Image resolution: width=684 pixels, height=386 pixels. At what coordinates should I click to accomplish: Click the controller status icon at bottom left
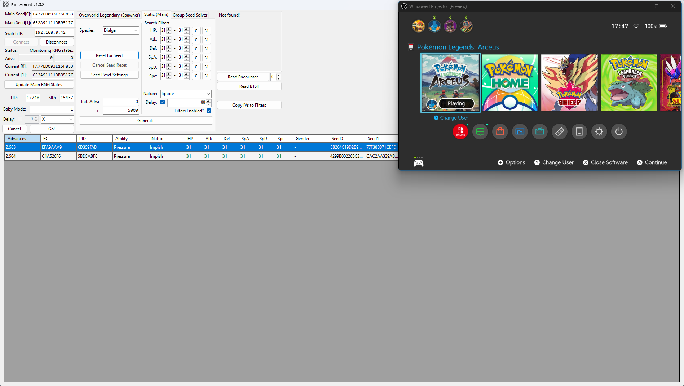(x=418, y=162)
